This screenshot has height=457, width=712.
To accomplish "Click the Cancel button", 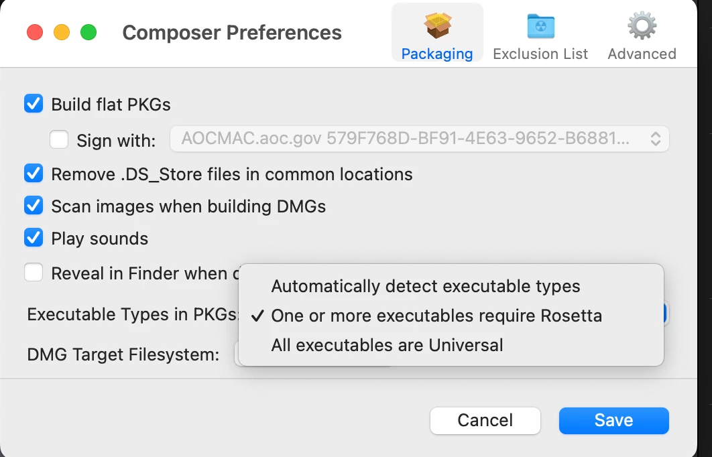I will pyautogui.click(x=485, y=420).
